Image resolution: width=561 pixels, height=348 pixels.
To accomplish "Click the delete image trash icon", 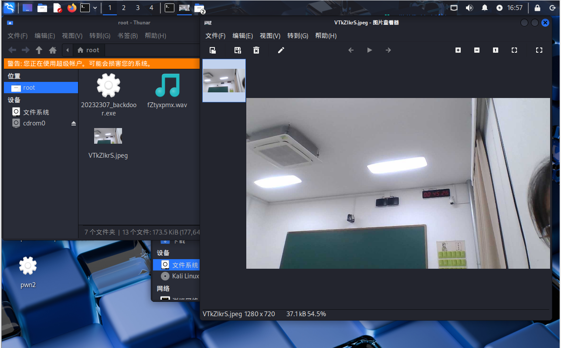I will [256, 50].
